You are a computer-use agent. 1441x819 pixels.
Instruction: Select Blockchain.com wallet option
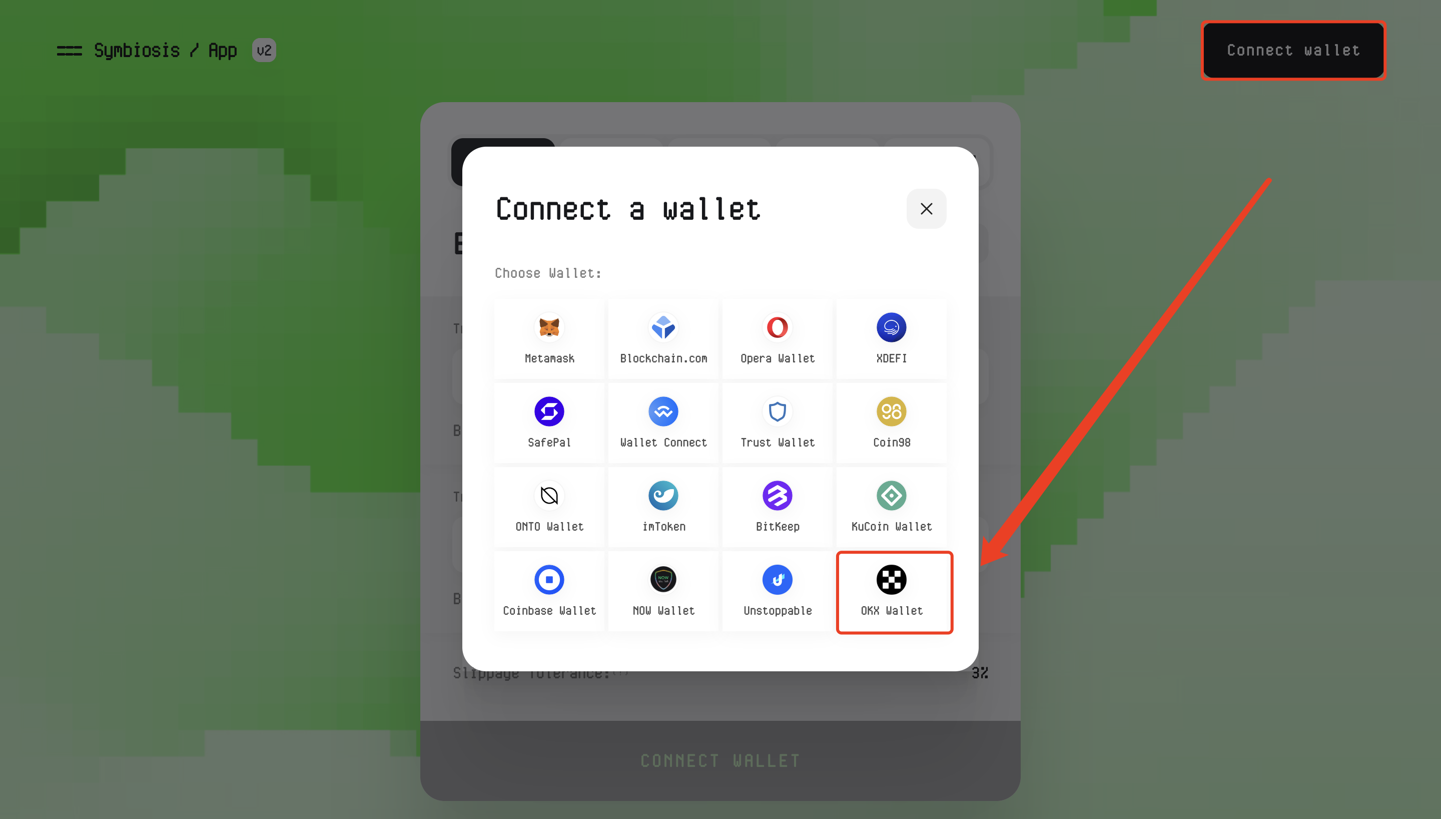point(663,337)
